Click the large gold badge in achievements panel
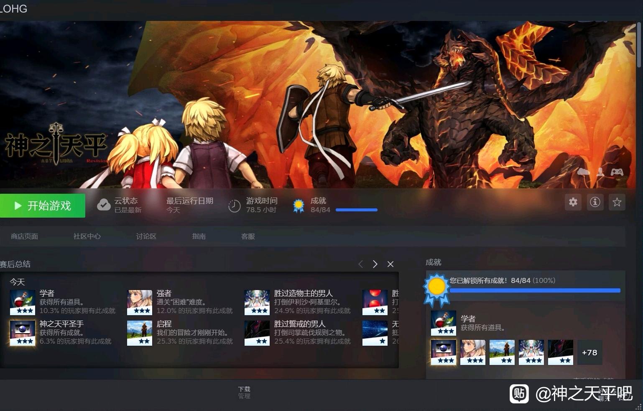Screen dimensions: 643x411 click(436, 289)
